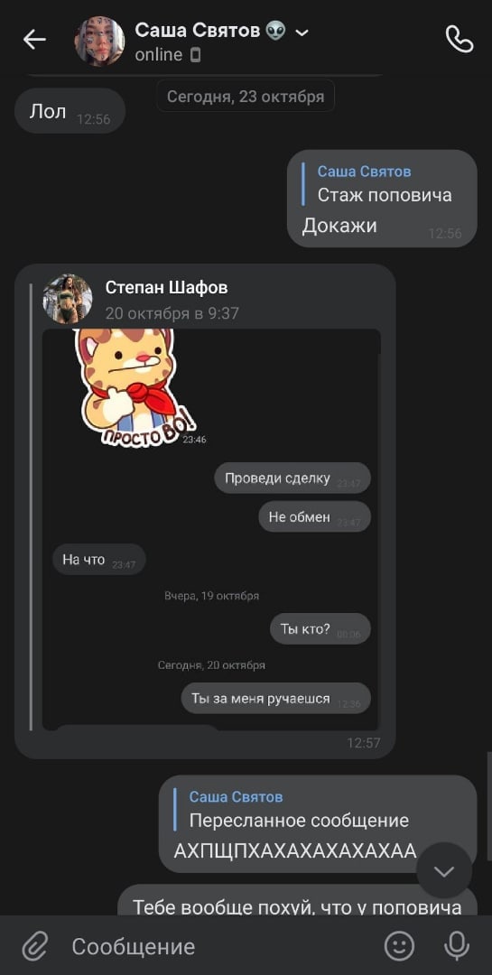492x975 pixels.
Task: Tap the quoted 'Пересланное сообщение' reply
Action: pos(299,809)
